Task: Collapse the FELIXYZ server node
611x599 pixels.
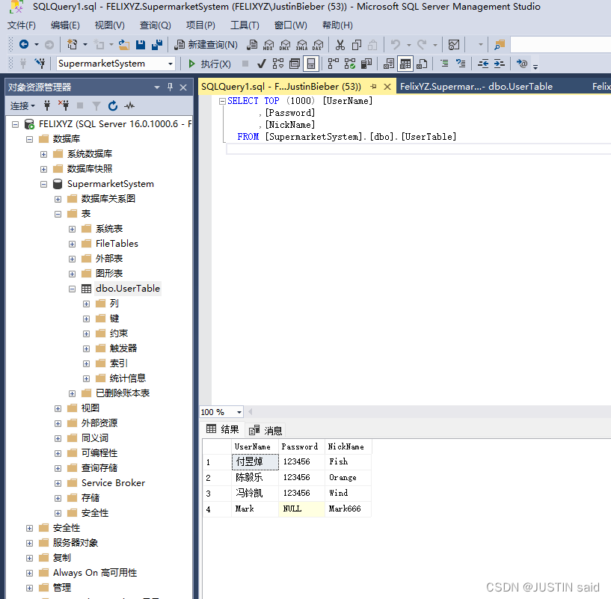Action: click(15, 124)
